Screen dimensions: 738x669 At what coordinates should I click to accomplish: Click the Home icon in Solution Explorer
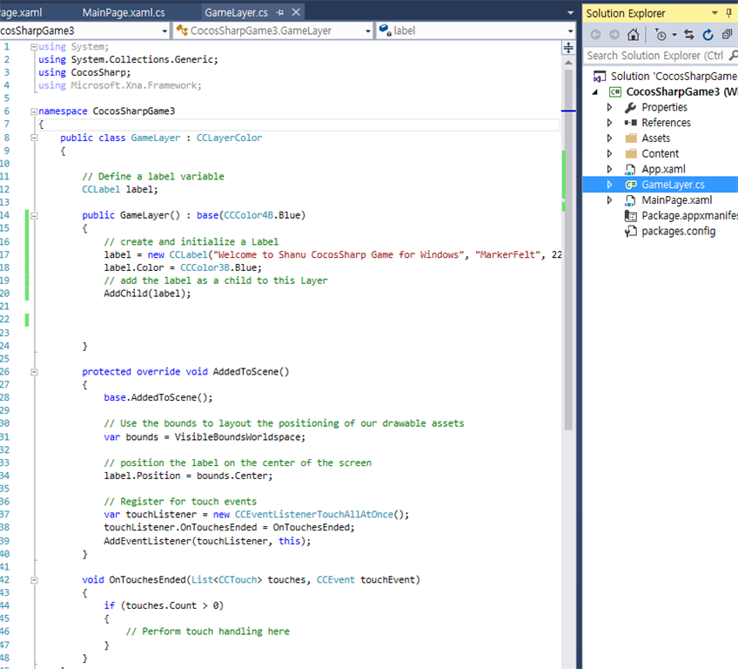click(633, 35)
